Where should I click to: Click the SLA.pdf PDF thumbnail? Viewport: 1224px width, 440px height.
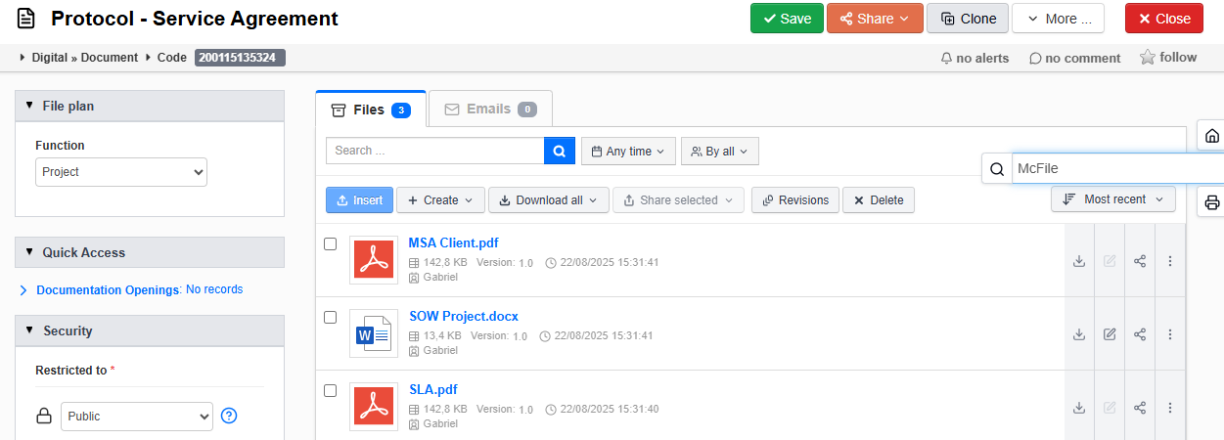[374, 407]
